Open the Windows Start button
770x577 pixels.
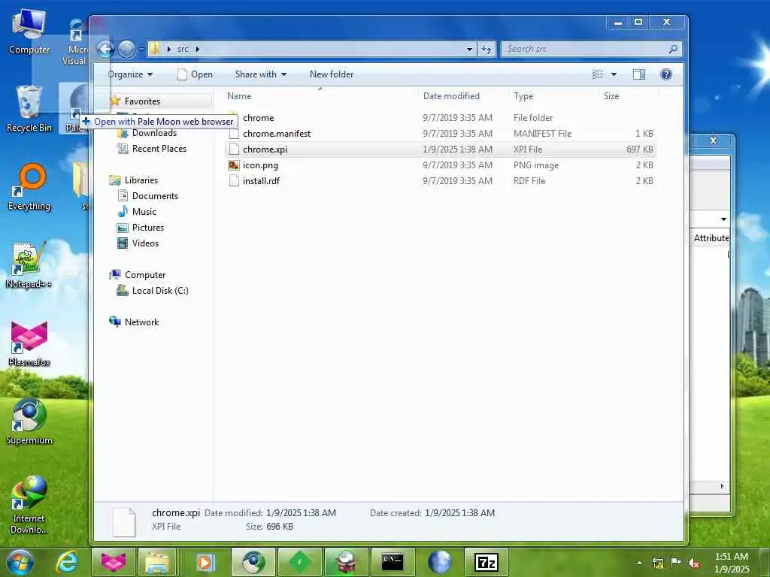click(x=20, y=562)
